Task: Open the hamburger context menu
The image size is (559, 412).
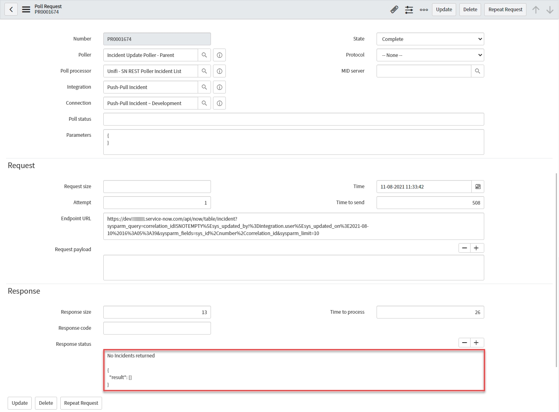Action: (x=26, y=9)
